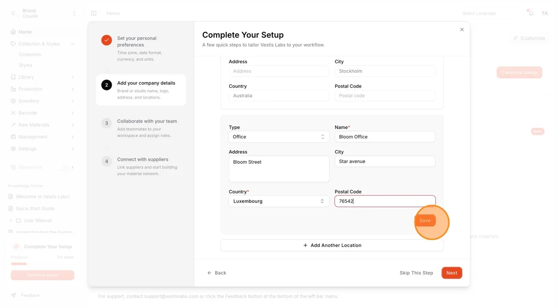Select step Connect with suppliers
Viewport: 558px width, 308px height.
click(x=141, y=166)
